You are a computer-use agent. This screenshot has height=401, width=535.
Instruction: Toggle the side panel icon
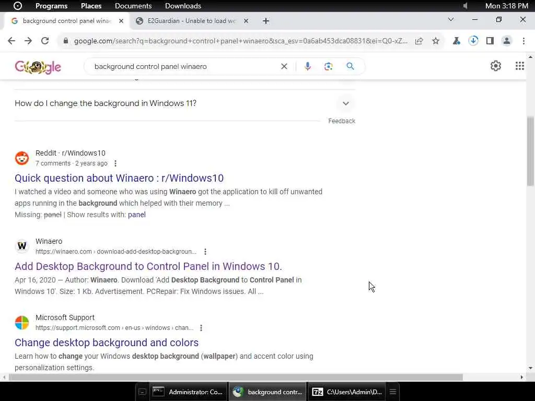point(490,41)
